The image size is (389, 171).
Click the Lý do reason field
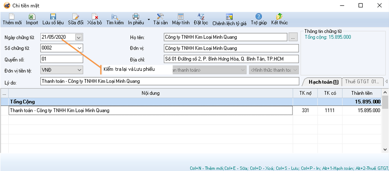[x=169, y=81]
